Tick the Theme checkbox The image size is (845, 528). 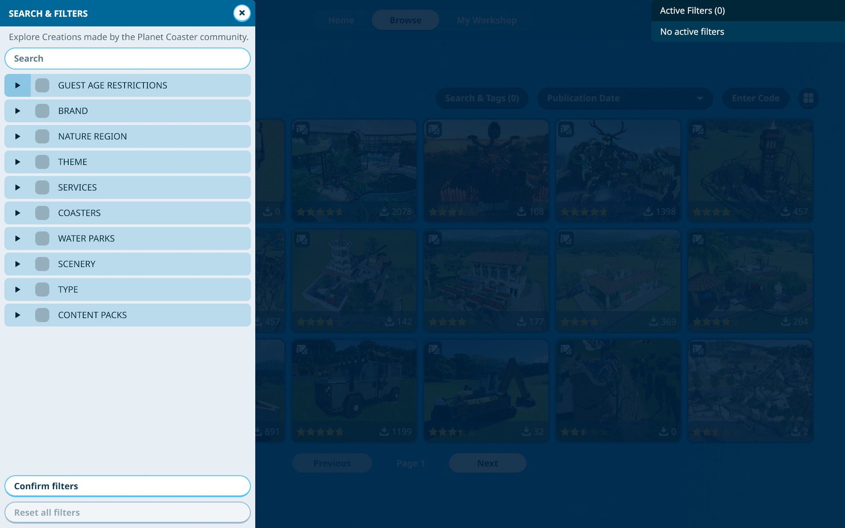[x=42, y=162]
